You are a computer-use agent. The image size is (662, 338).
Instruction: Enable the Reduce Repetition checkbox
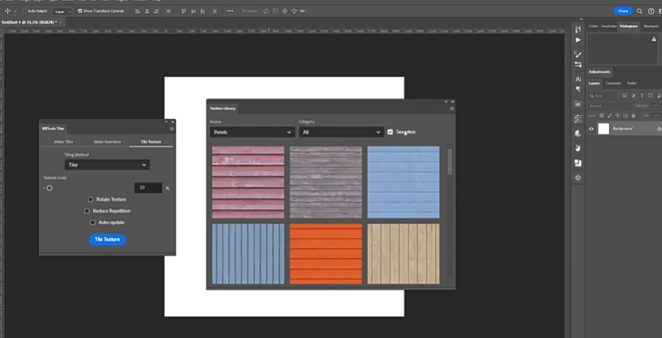[87, 211]
